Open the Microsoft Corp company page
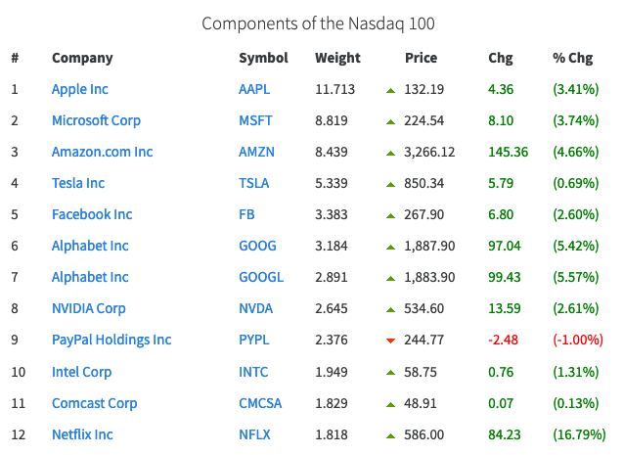 pyautogui.click(x=96, y=120)
